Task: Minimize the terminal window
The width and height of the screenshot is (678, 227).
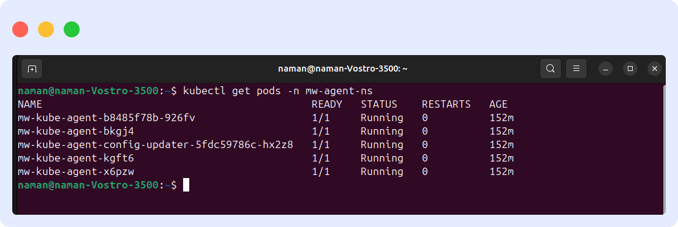Action: (606, 69)
